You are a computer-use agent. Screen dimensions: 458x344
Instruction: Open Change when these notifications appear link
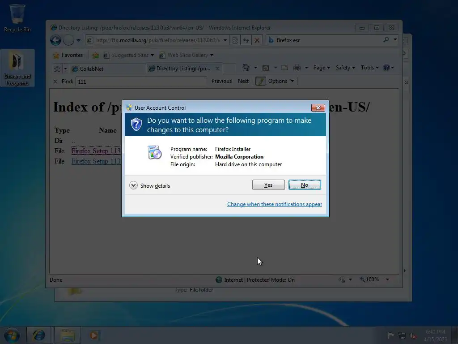point(275,204)
